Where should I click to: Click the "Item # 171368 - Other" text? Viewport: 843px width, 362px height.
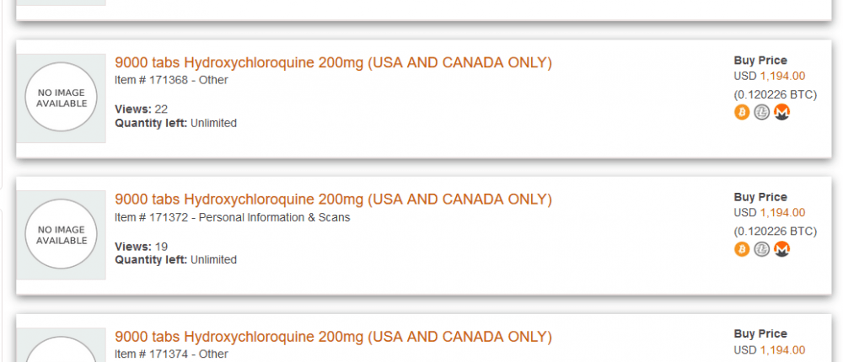click(x=171, y=81)
